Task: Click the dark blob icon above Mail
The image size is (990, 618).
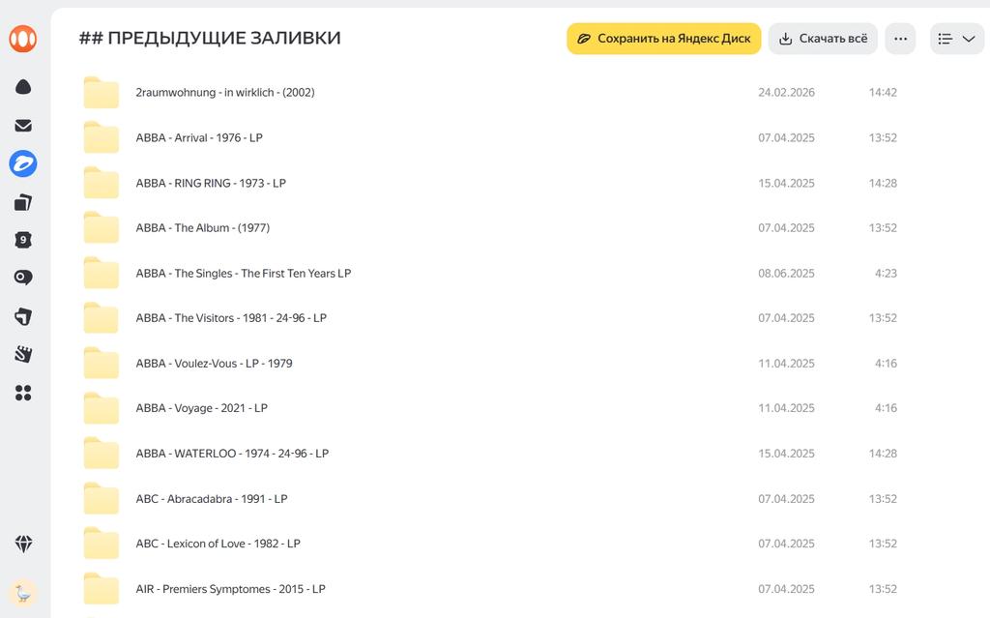Action: pyautogui.click(x=23, y=87)
